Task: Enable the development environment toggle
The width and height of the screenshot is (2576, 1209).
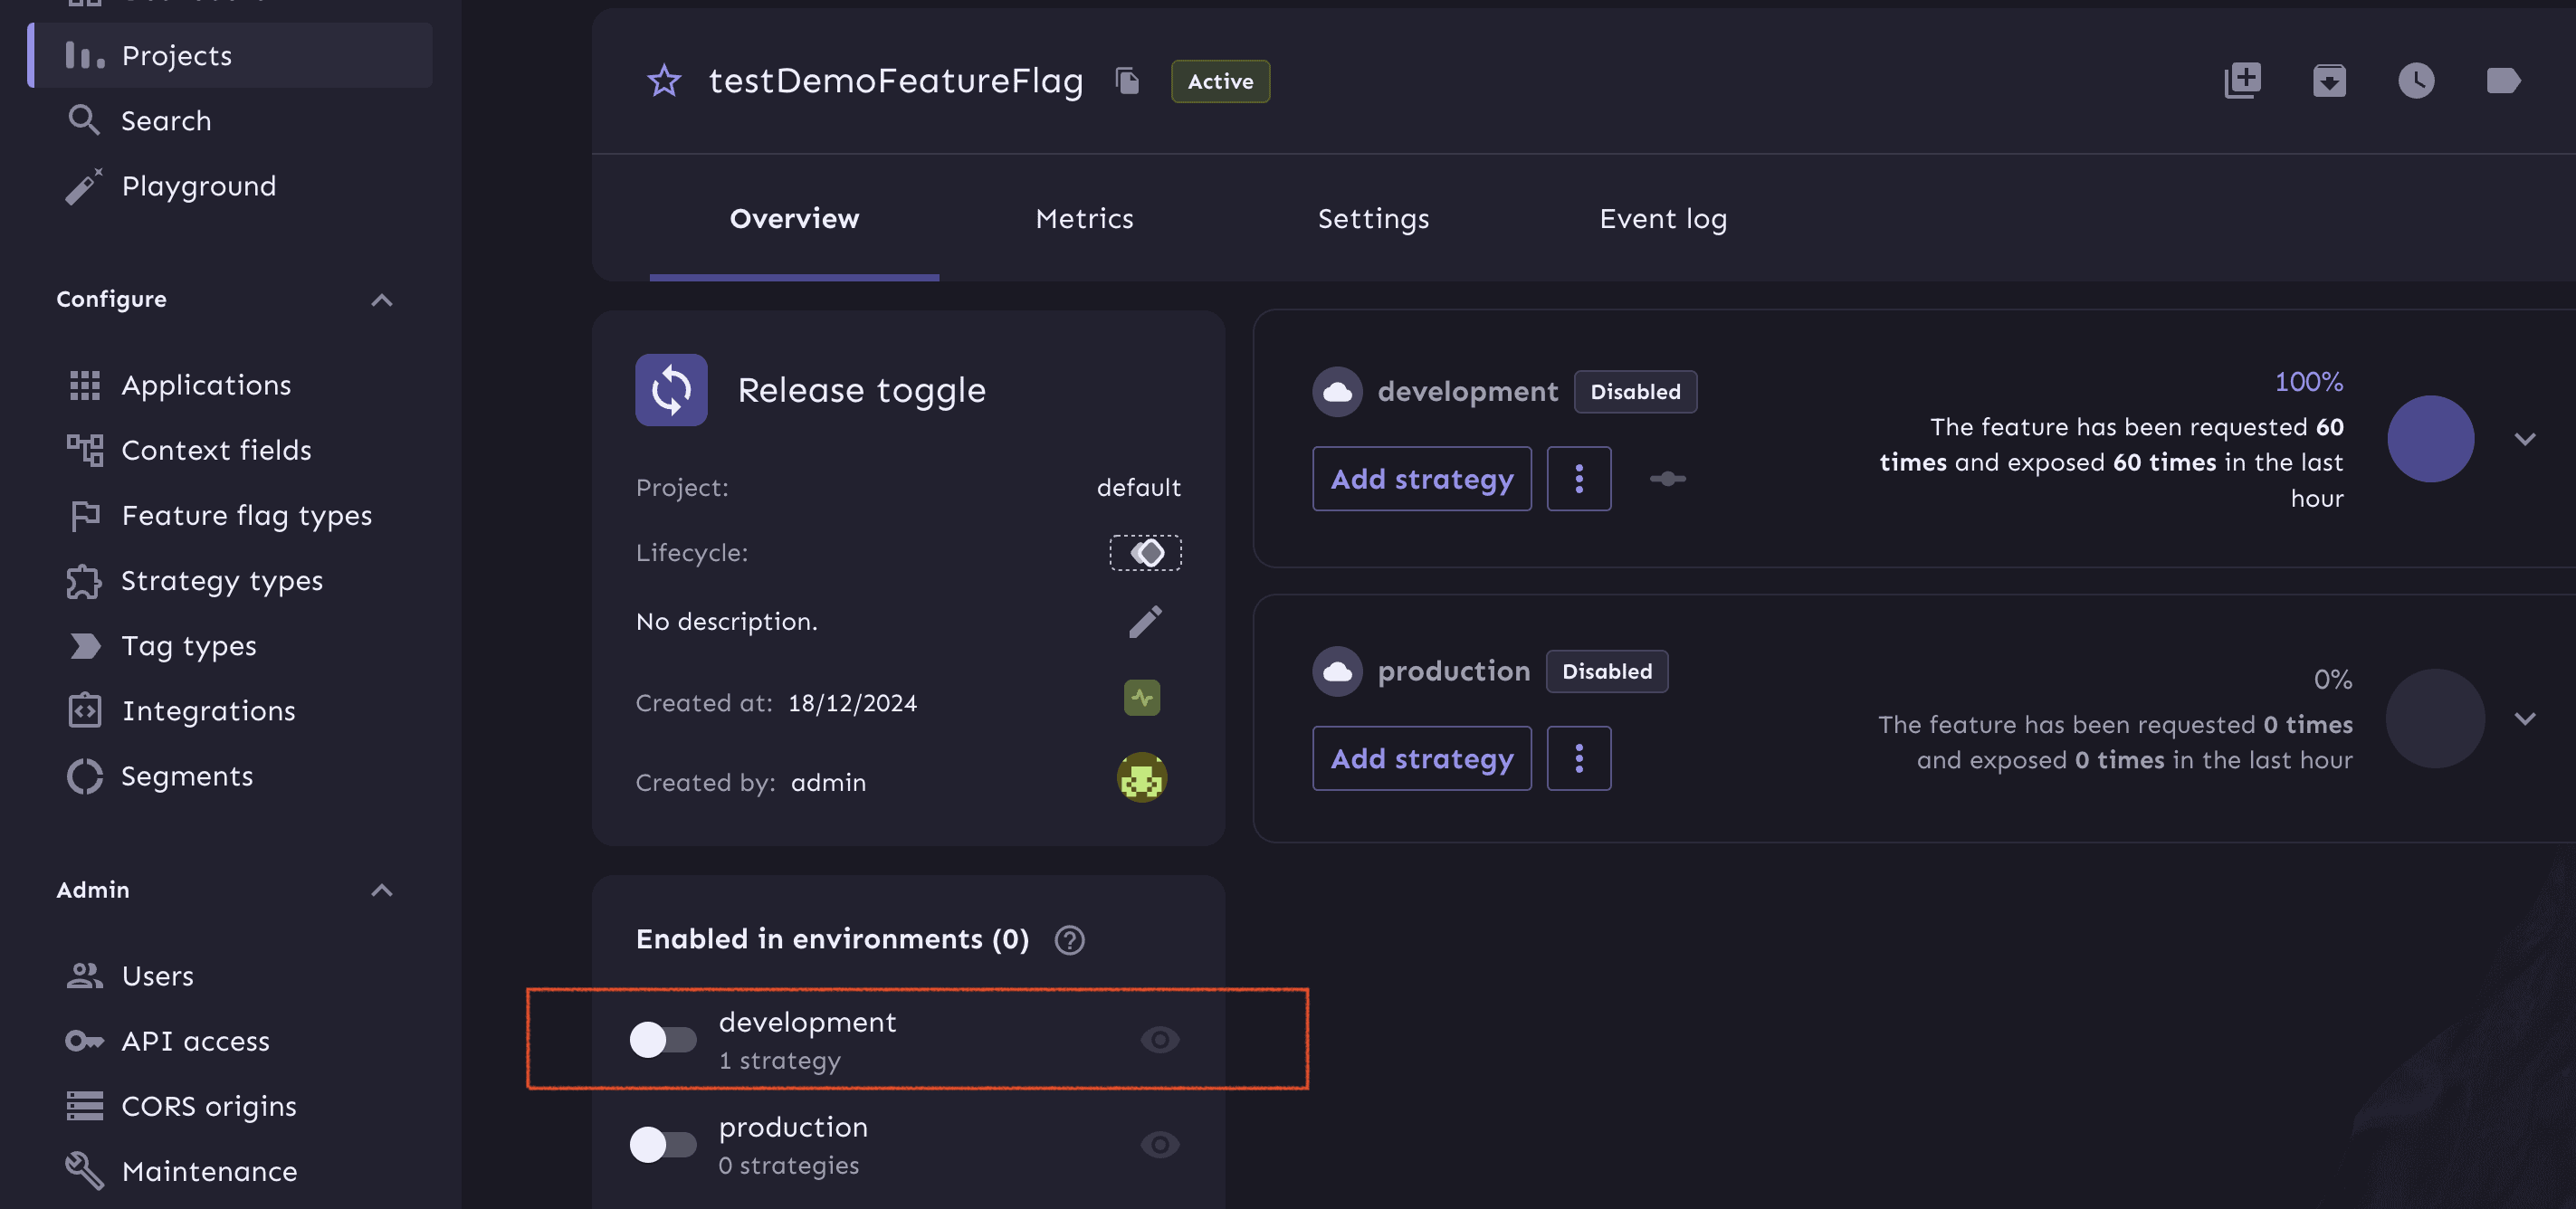Action: [x=664, y=1039]
